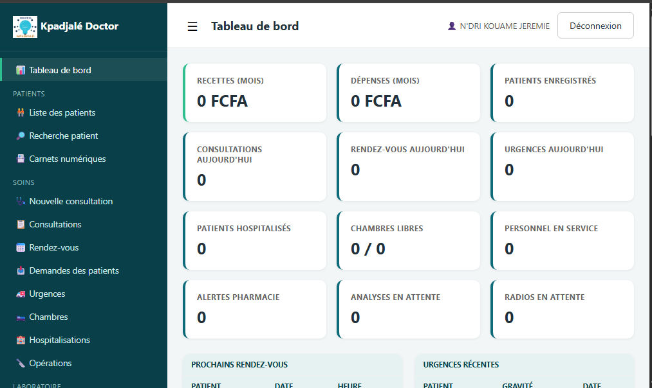Image resolution: width=652 pixels, height=388 pixels.
Task: Click the purple user profile icon
Action: point(452,26)
